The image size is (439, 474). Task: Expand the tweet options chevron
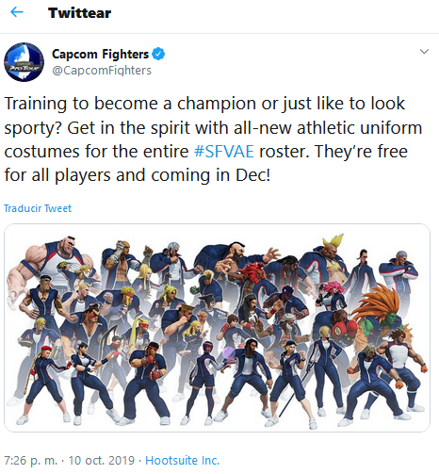point(424,52)
